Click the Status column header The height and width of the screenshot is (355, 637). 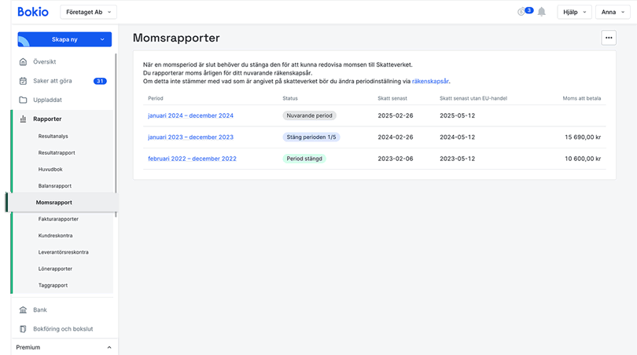tap(290, 98)
